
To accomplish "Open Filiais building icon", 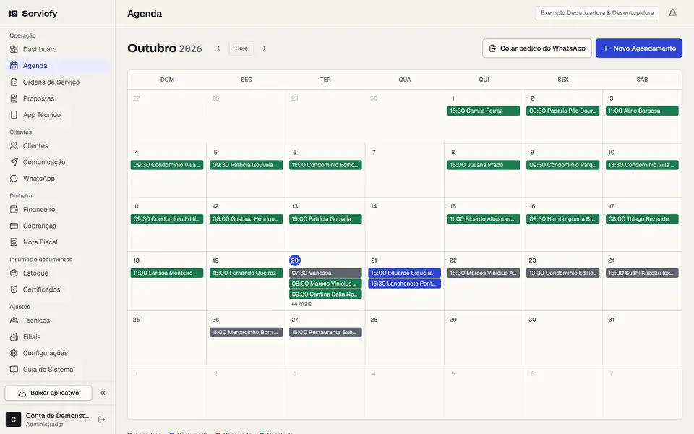I will [x=14, y=336].
